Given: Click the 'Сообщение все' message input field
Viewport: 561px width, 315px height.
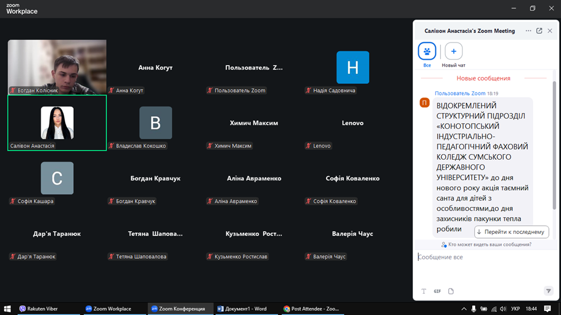Looking at the screenshot, I should pos(484,258).
